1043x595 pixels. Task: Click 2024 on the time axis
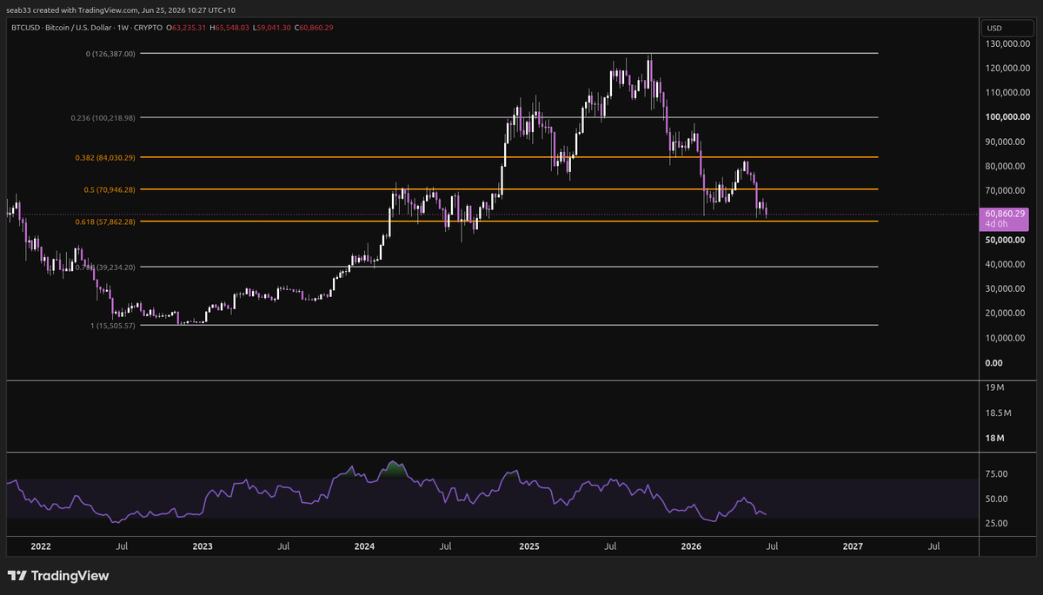[365, 546]
